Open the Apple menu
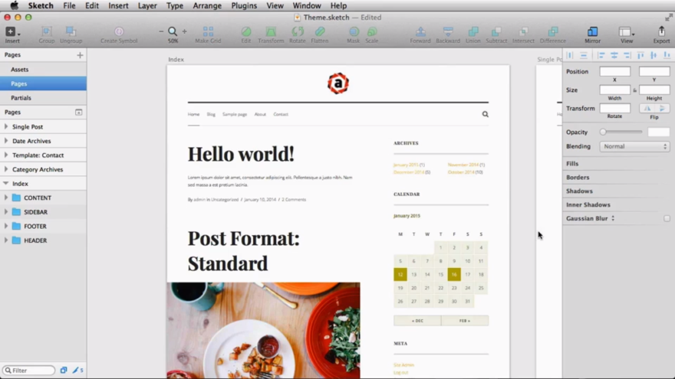 pos(15,5)
